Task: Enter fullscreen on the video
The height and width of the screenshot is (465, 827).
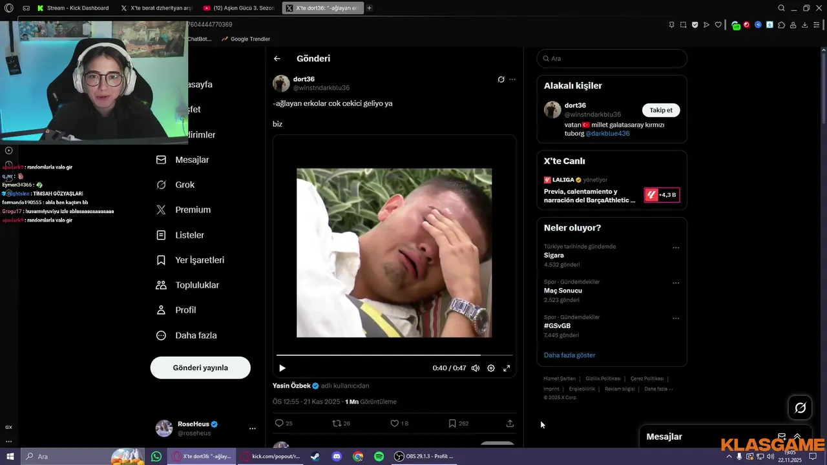Action: point(507,368)
